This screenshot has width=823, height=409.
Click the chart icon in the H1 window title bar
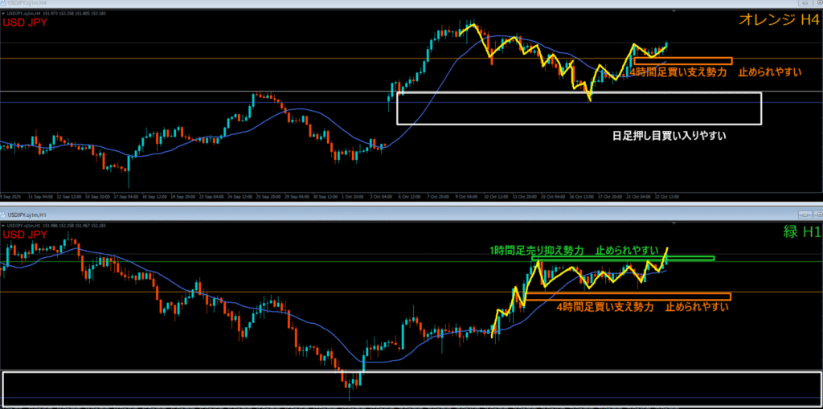pyautogui.click(x=2, y=215)
